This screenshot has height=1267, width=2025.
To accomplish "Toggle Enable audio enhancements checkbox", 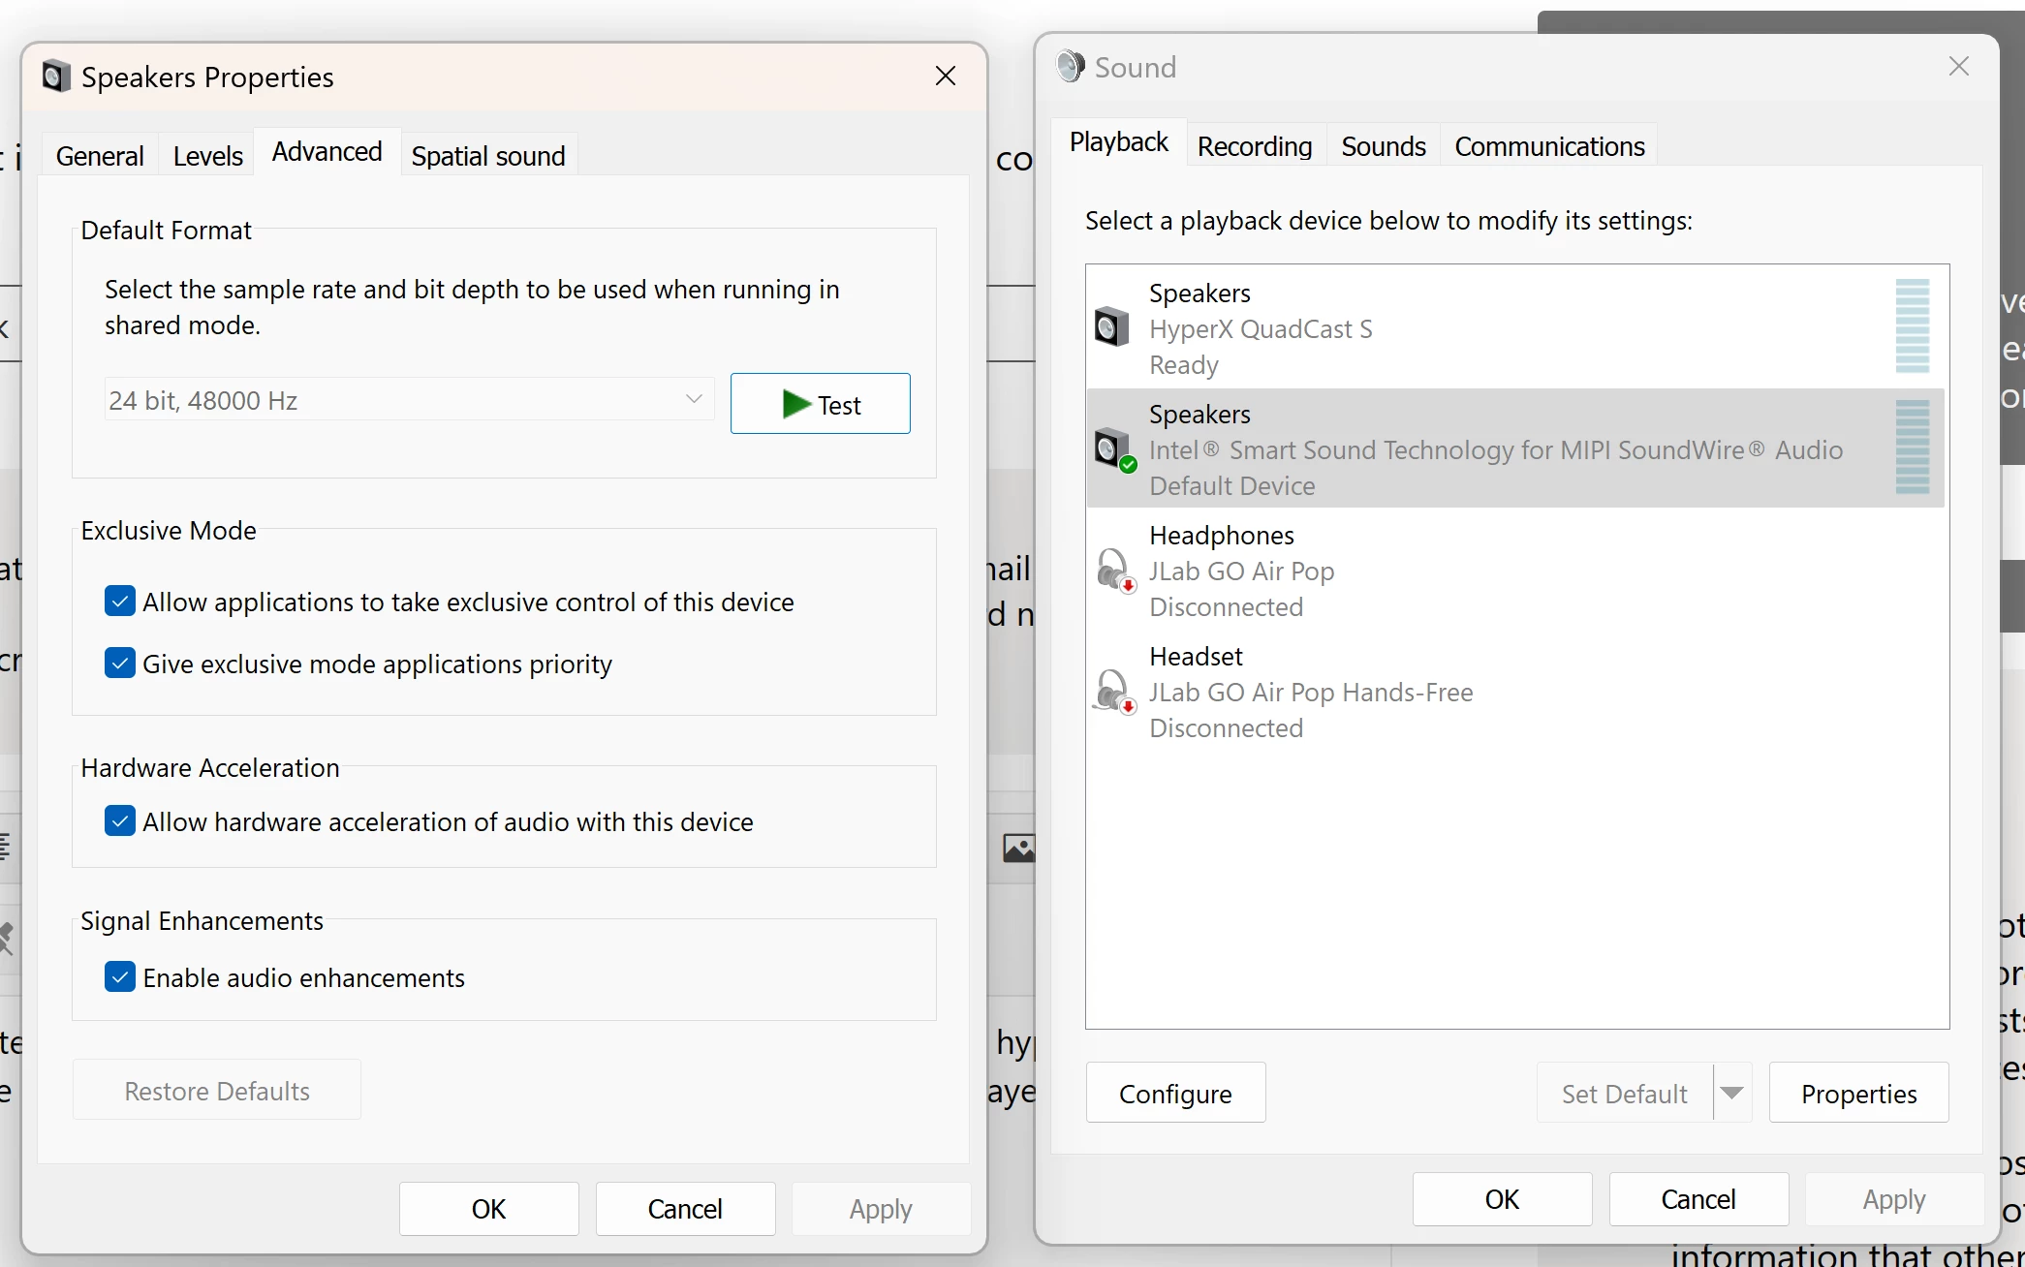I will coord(120,976).
